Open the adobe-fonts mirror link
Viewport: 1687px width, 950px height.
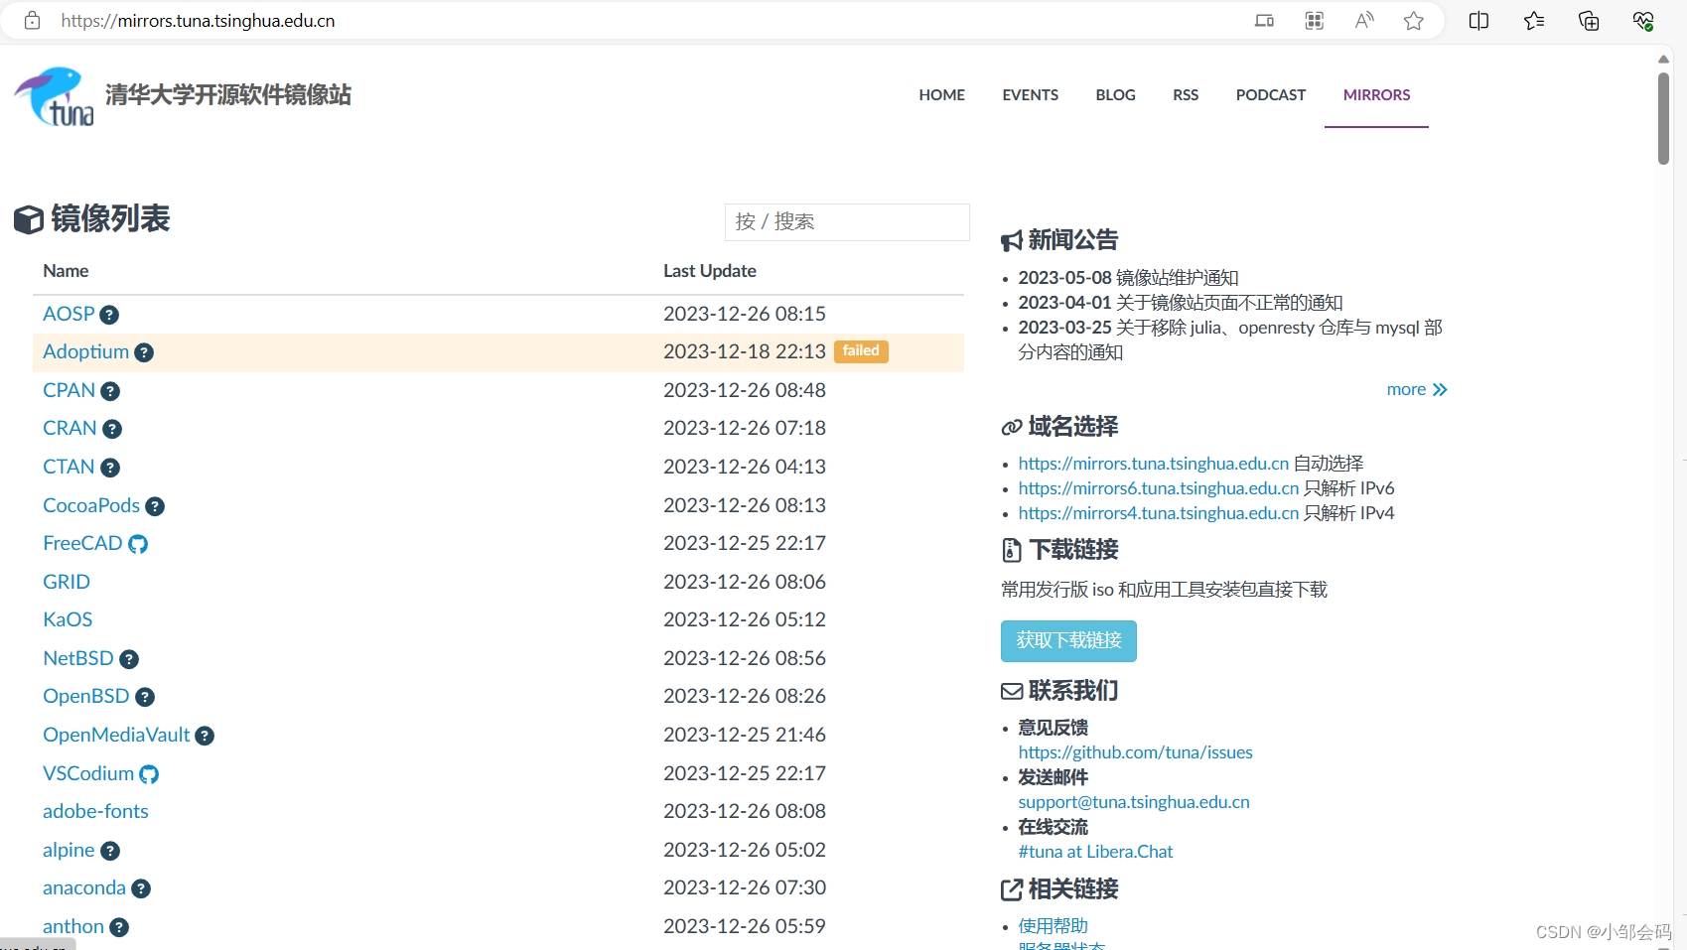(95, 811)
